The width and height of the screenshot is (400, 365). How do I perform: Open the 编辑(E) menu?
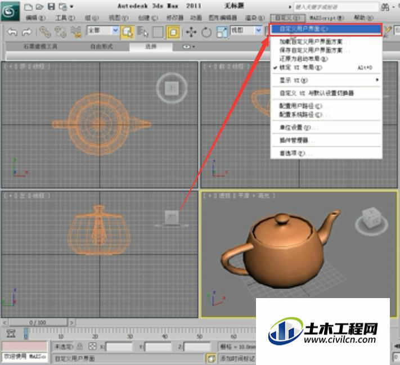pos(35,17)
